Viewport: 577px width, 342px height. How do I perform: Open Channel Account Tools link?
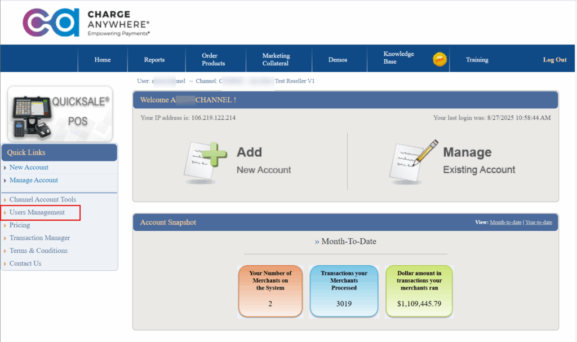click(x=43, y=200)
